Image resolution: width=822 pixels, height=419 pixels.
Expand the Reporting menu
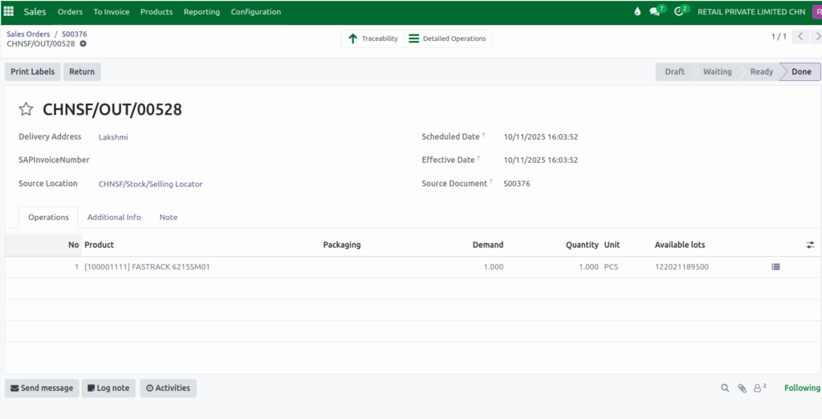pos(201,12)
